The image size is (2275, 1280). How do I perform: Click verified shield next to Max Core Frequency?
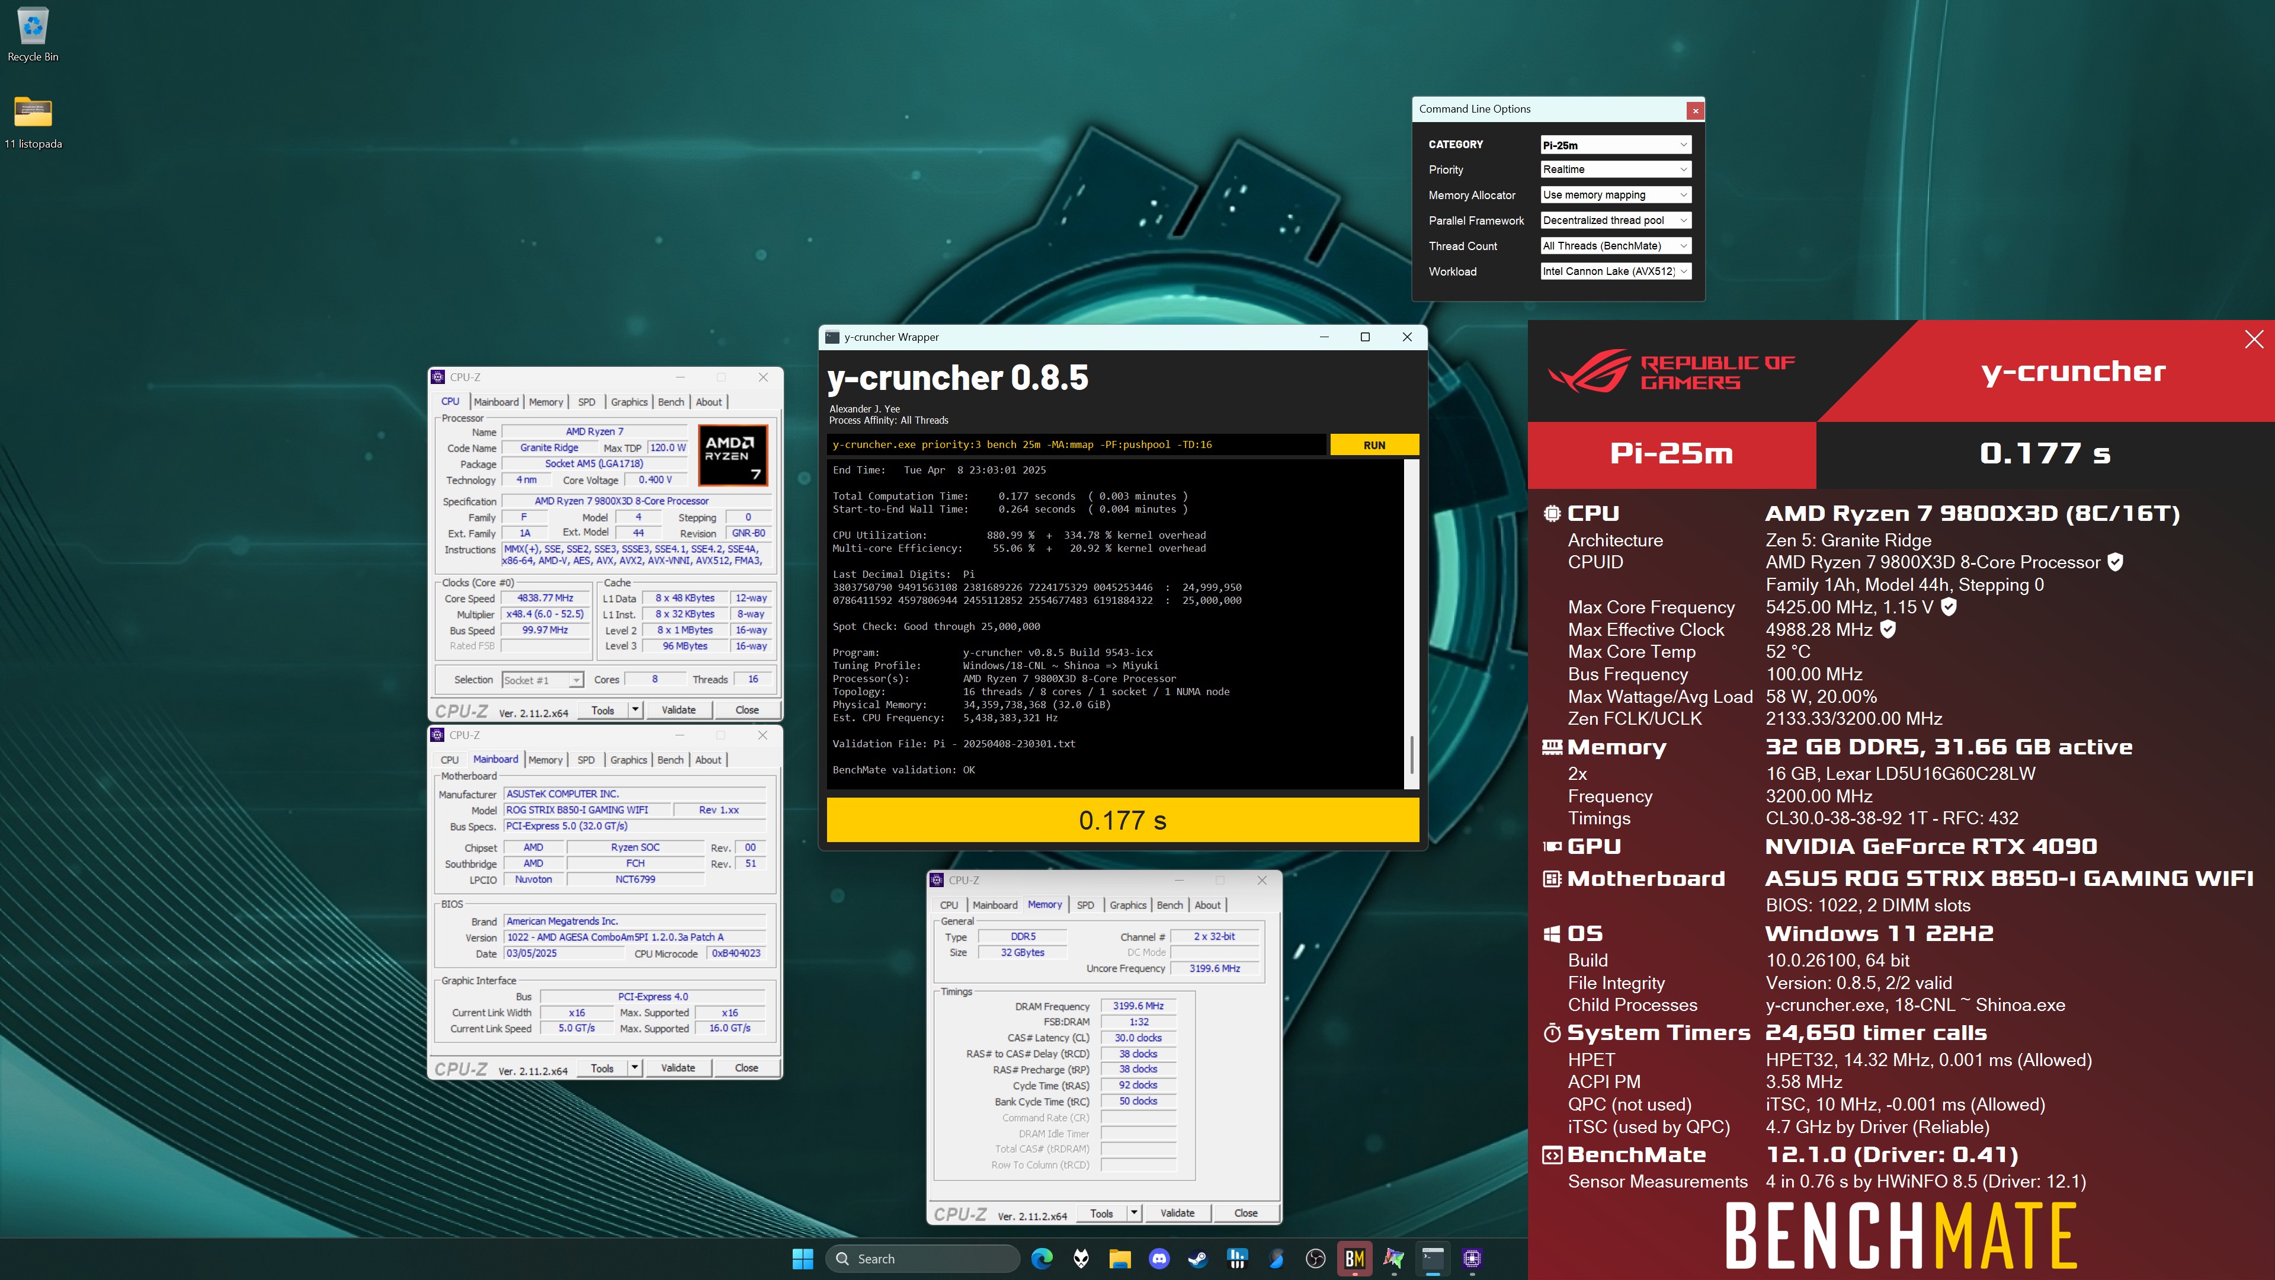(1949, 607)
